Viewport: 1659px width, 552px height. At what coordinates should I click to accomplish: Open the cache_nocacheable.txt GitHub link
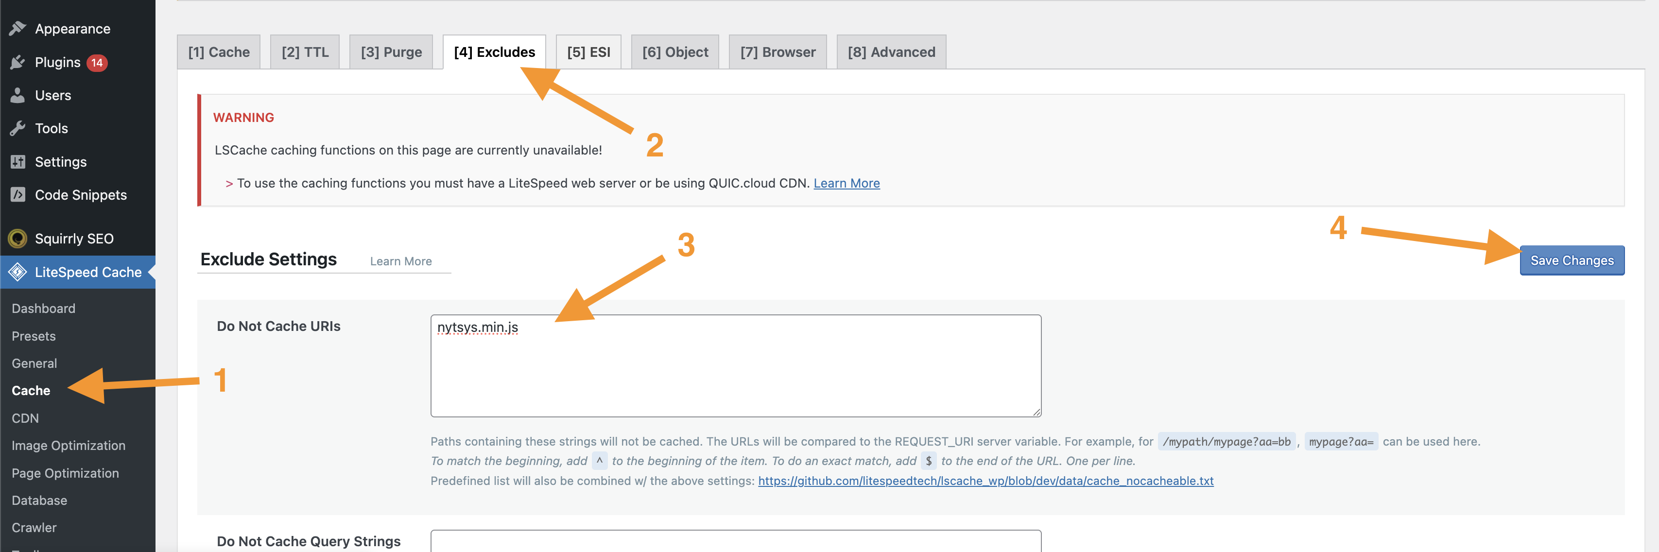click(x=985, y=481)
